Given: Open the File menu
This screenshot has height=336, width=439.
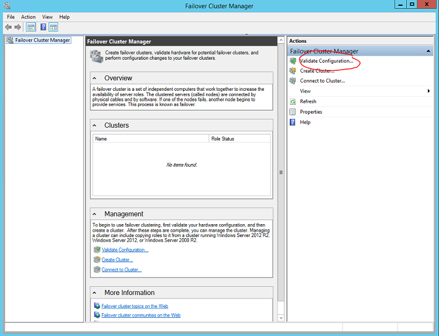Looking at the screenshot, I should [11, 17].
